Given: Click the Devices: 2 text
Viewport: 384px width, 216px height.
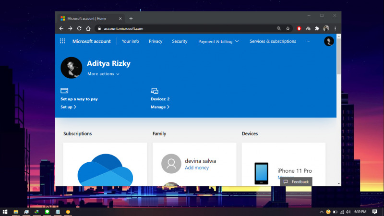Looking at the screenshot, I should coord(160,99).
